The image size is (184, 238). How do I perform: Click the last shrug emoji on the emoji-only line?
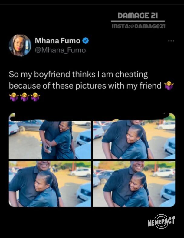coord(35,97)
